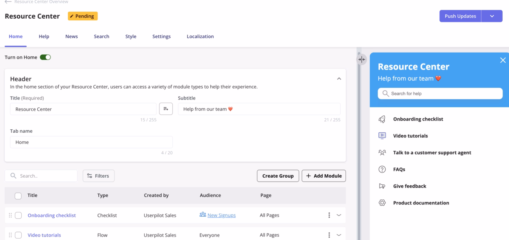Viewport: 509px width, 240px height.
Task: Click the drag handle of Onboarding checklist row
Action: [x=10, y=215]
